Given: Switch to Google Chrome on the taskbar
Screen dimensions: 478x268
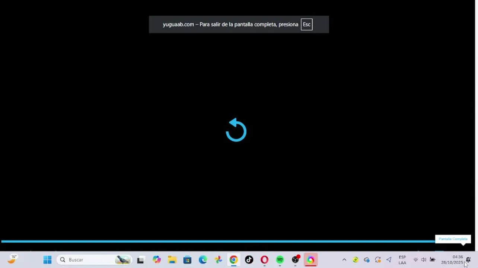Looking at the screenshot, I should point(233,260).
